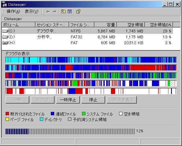Image resolution: width=182 pixels, height=146 pixels.
Task: Close the Diskeeper window
Action: click(177, 4)
